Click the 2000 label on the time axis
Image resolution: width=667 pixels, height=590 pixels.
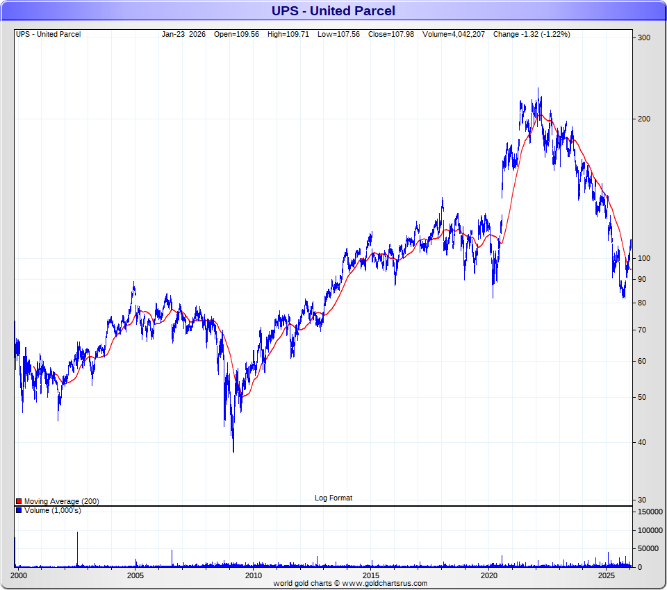click(19, 575)
